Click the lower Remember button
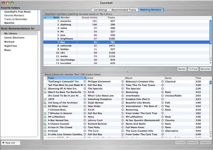213x150 pixels. coord(193,142)
